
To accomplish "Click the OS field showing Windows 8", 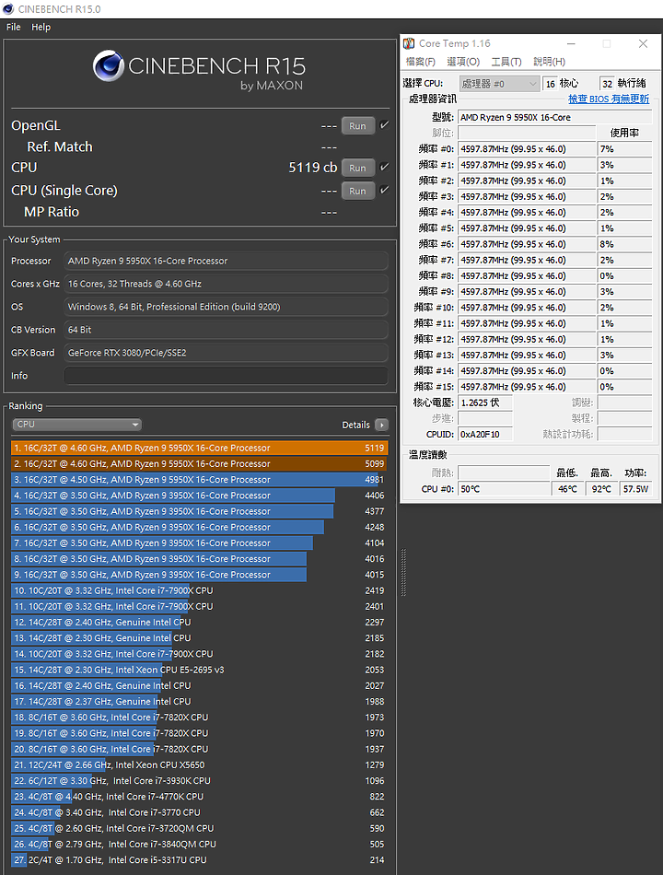I will tap(226, 307).
